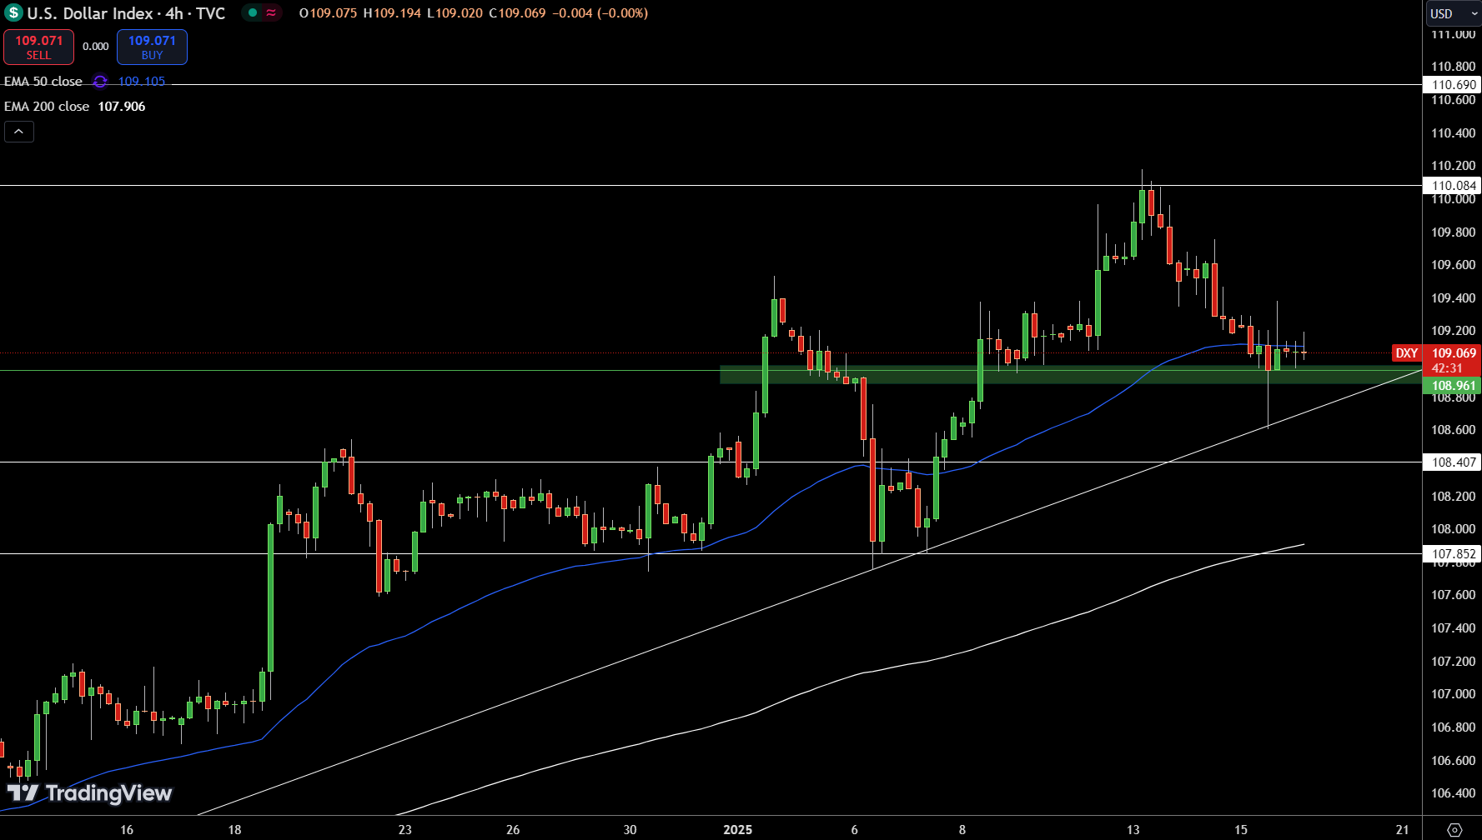Select the EMA 200 close indicator label
This screenshot has width=1482, height=840.
coord(47,107)
